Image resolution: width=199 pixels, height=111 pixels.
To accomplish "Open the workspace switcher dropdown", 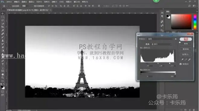I will click(194, 6).
